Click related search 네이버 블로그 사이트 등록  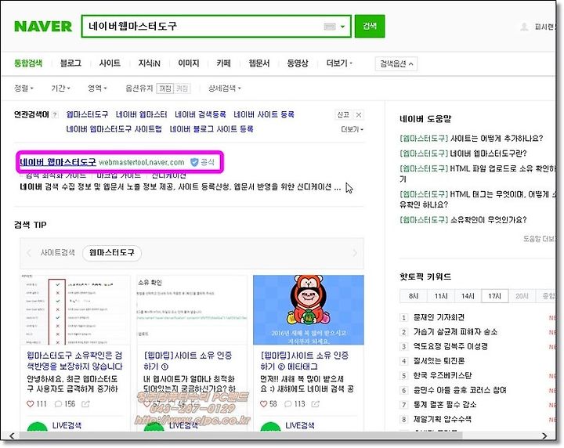211,128
